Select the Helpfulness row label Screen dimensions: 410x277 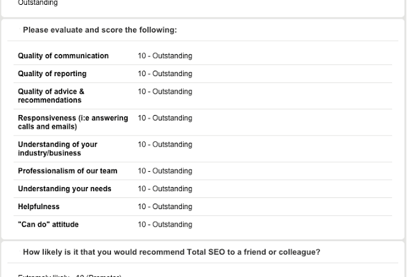pos(39,207)
